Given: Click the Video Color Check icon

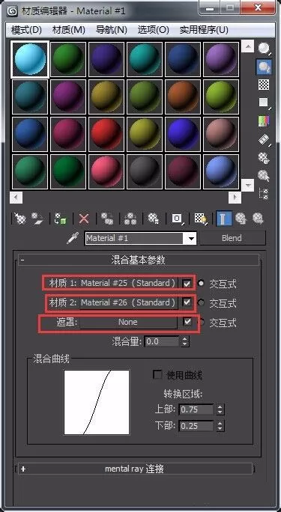Looking at the screenshot, I should click(x=264, y=121).
